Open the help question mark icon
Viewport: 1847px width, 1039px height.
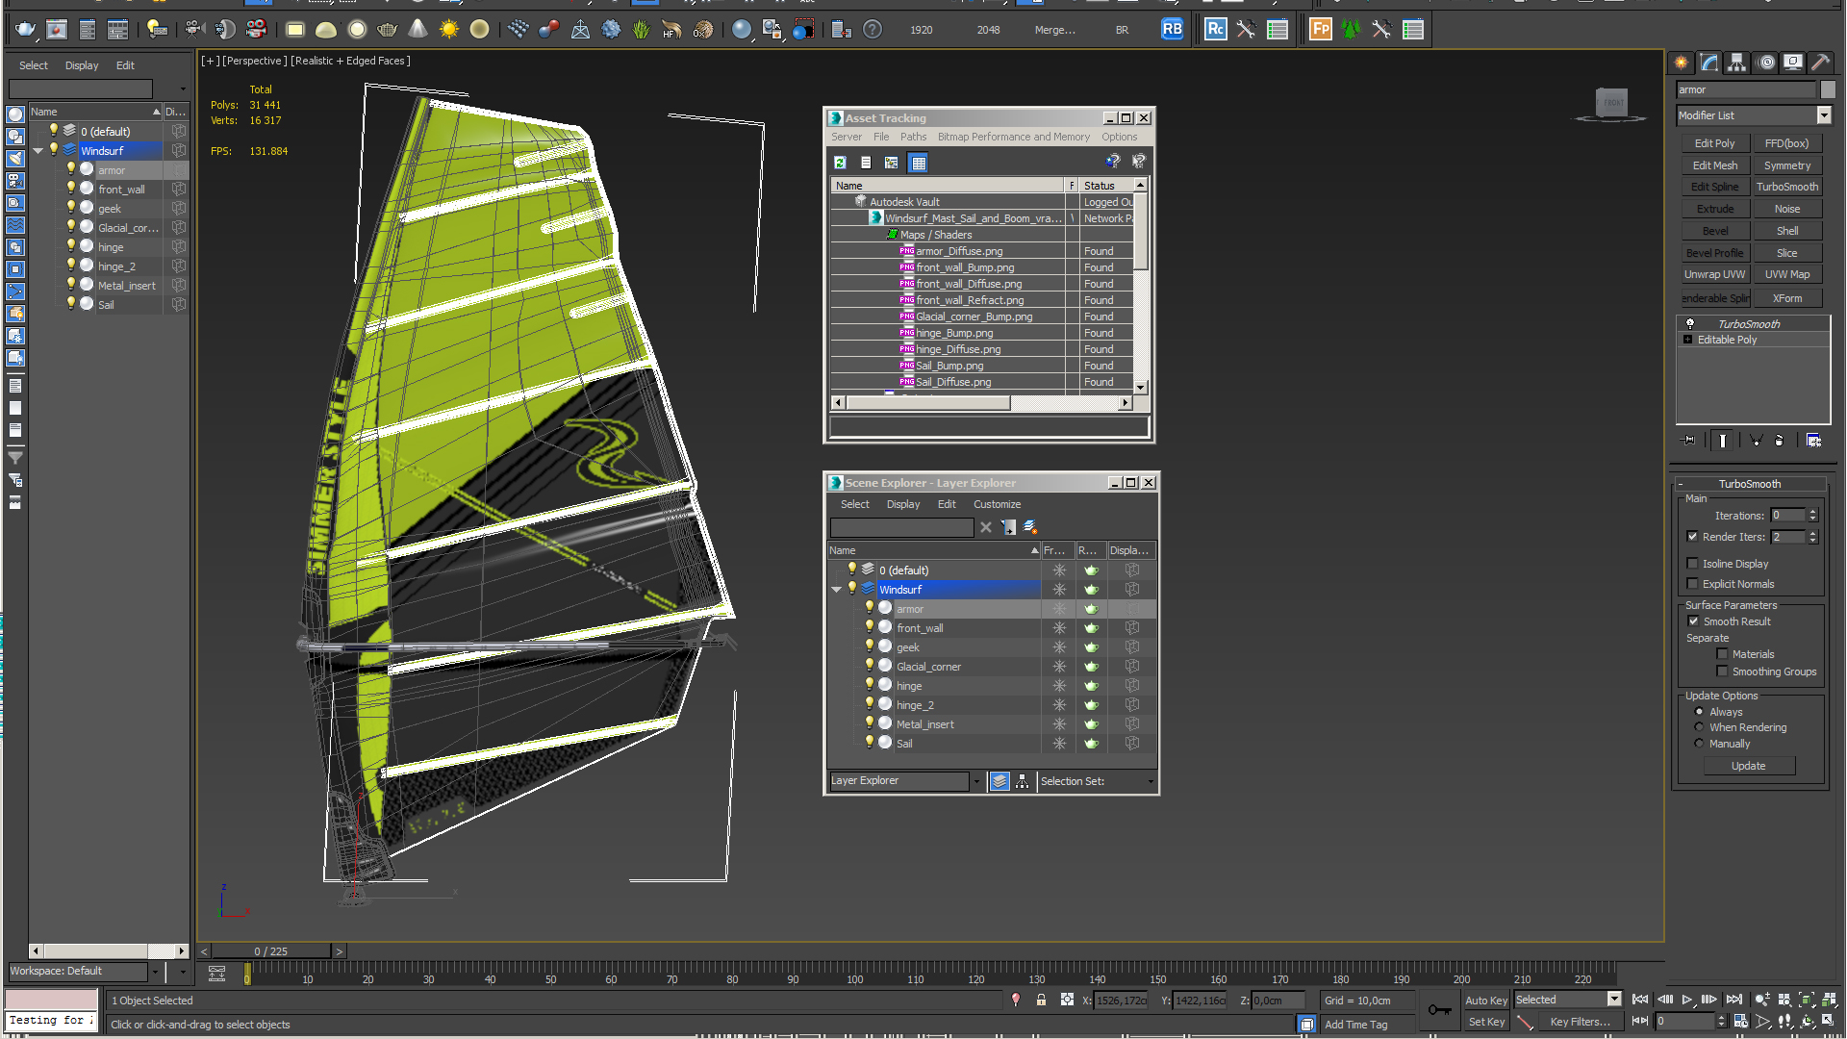tap(872, 29)
